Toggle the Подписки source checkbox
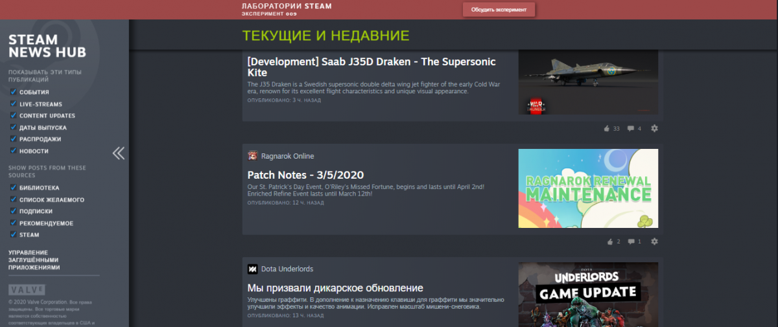Viewport: 778px width, 327px height. [13, 211]
